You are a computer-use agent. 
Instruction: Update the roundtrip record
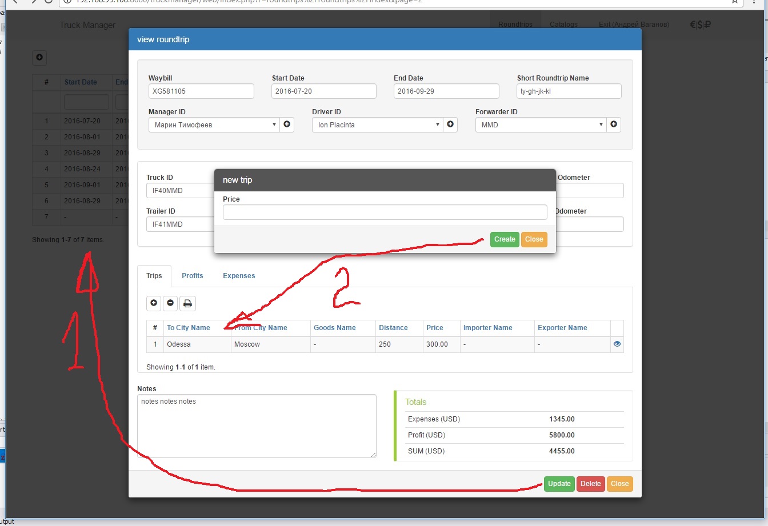point(559,484)
